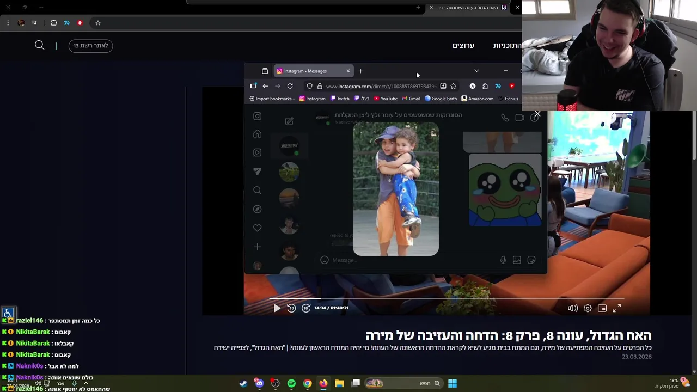Click the Instagram logo in the sidebar
Screen dimensions: 697x392
click(x=257, y=116)
